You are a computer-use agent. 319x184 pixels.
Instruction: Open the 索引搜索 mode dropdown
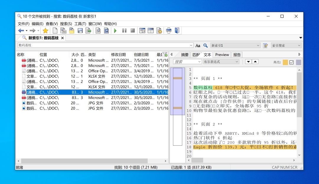tap(286, 45)
